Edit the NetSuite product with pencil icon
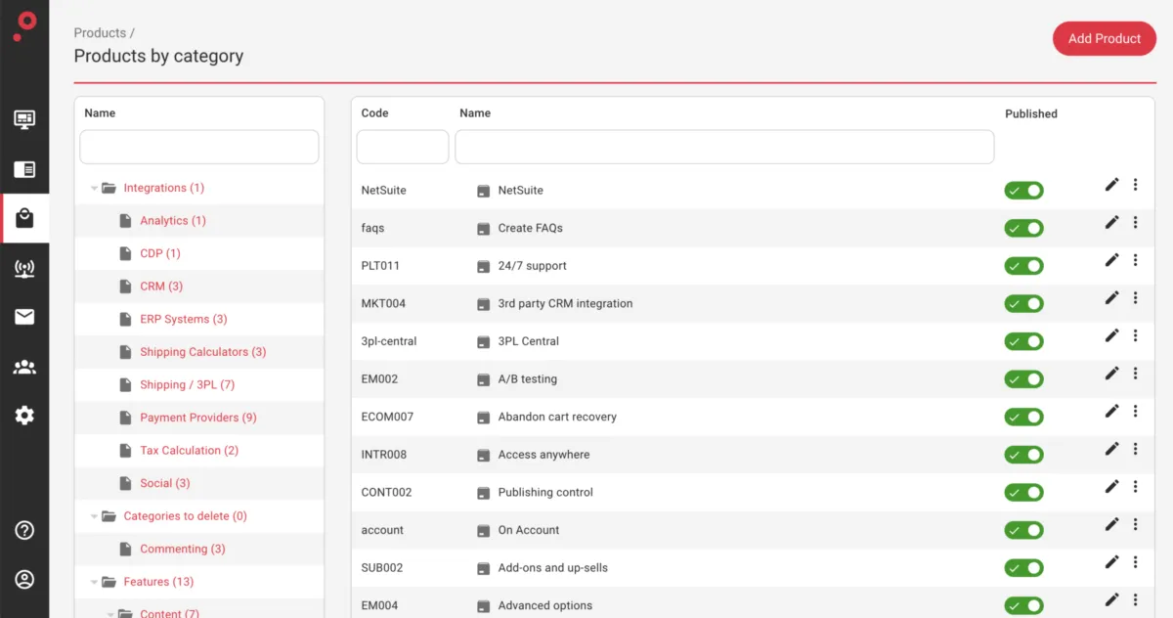Viewport: 1173px width, 618px height. click(x=1111, y=185)
